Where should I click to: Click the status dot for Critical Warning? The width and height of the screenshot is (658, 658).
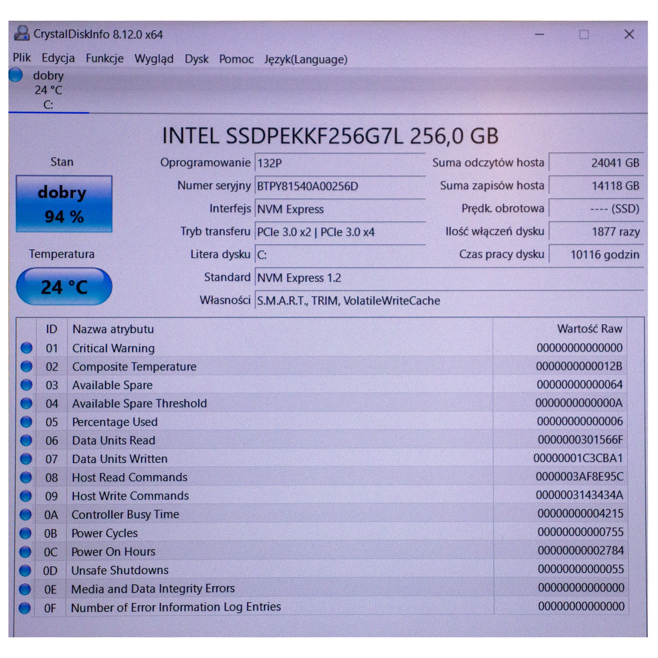coord(26,348)
